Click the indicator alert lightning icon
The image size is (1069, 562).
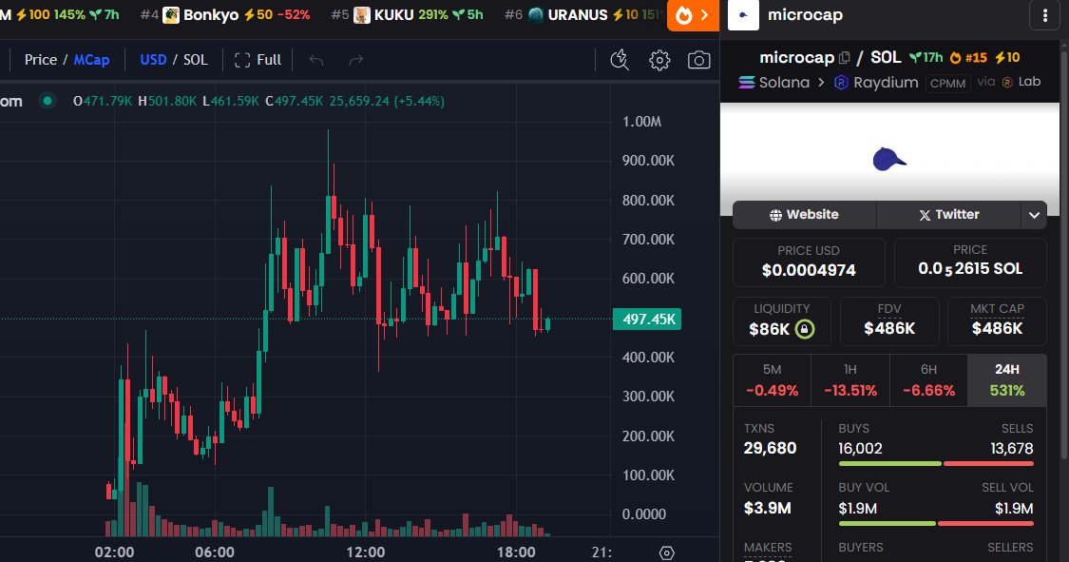pos(619,60)
